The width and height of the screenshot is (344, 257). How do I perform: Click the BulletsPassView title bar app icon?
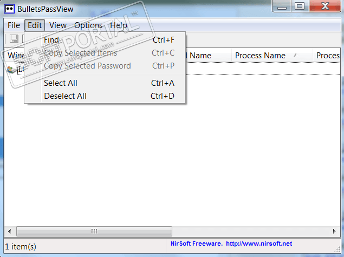(x=9, y=9)
